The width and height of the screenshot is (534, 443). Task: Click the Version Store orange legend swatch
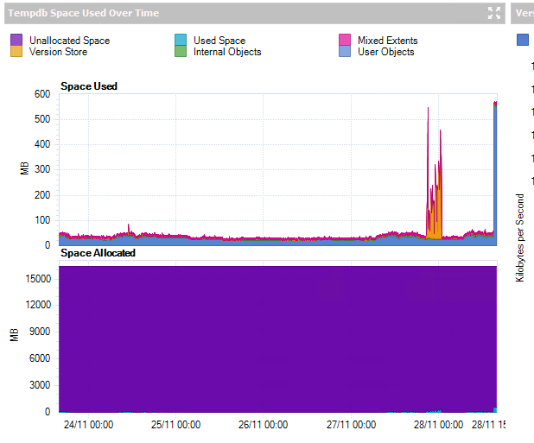16,51
